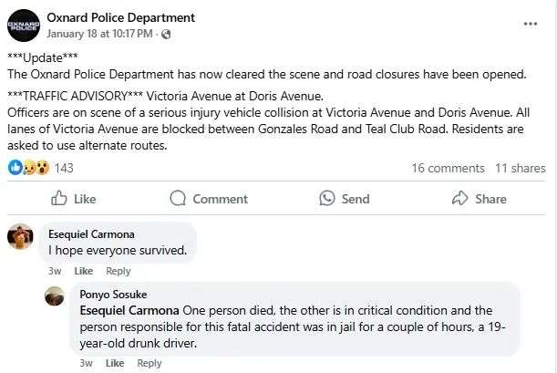Click the Comment speech bubble icon
Screen dimensions: 557x373
180,198
